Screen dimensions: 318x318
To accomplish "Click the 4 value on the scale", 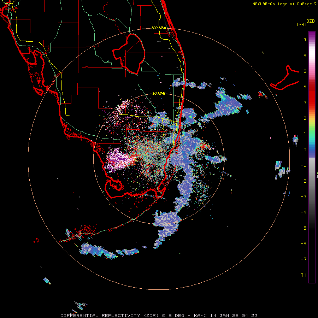I will [x=305, y=87].
